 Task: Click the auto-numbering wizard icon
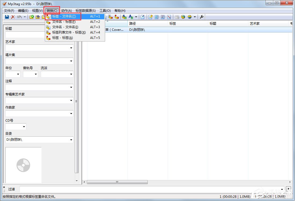pos(169,17)
